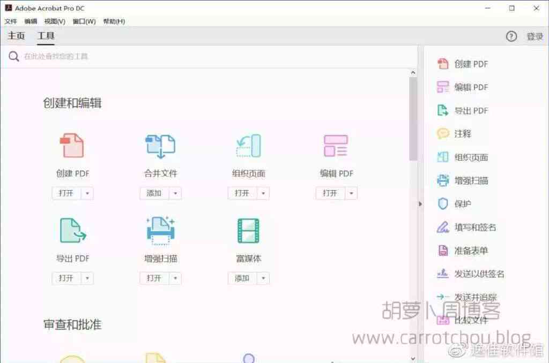
Task: Click the large 导出 PDF icon
Action: 73,230
